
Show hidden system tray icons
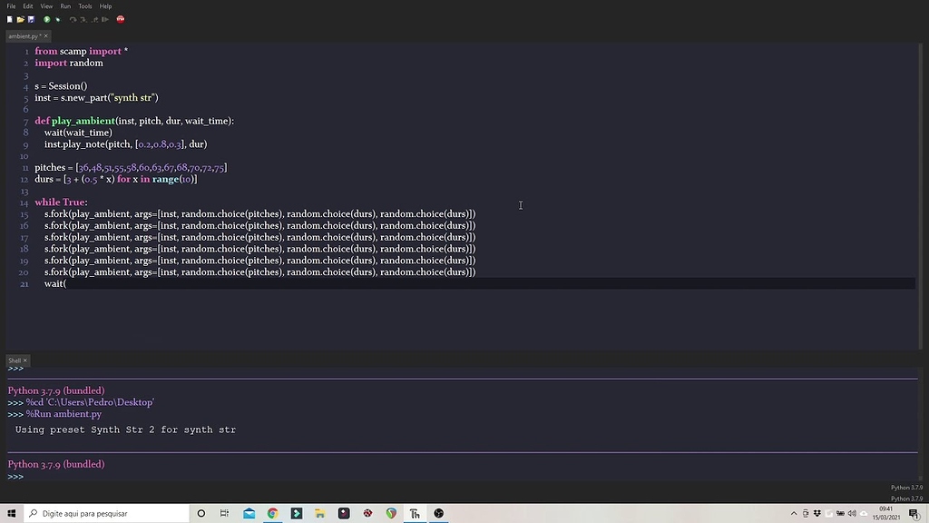click(x=794, y=514)
